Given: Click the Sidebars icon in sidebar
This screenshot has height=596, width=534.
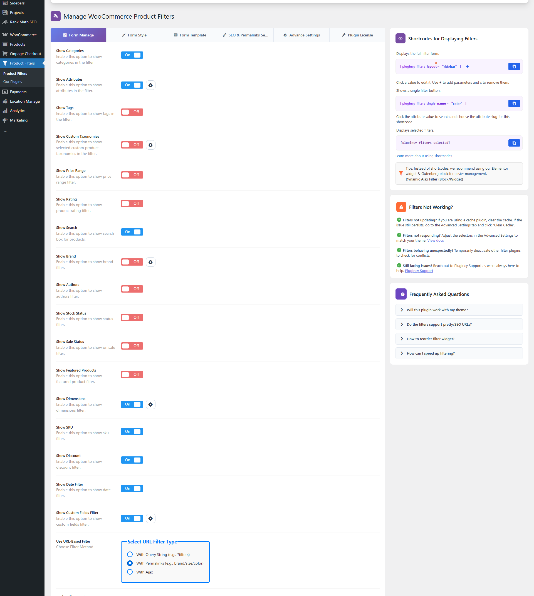Looking at the screenshot, I should point(5,3).
